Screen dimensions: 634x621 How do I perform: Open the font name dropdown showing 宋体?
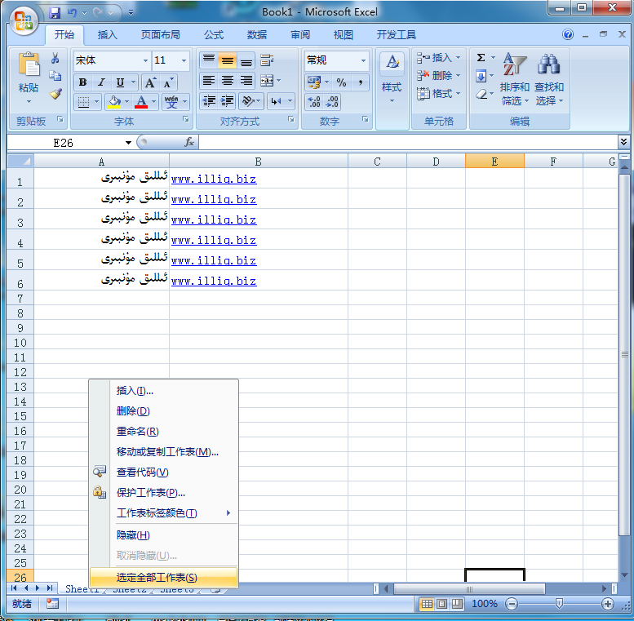[x=146, y=60]
